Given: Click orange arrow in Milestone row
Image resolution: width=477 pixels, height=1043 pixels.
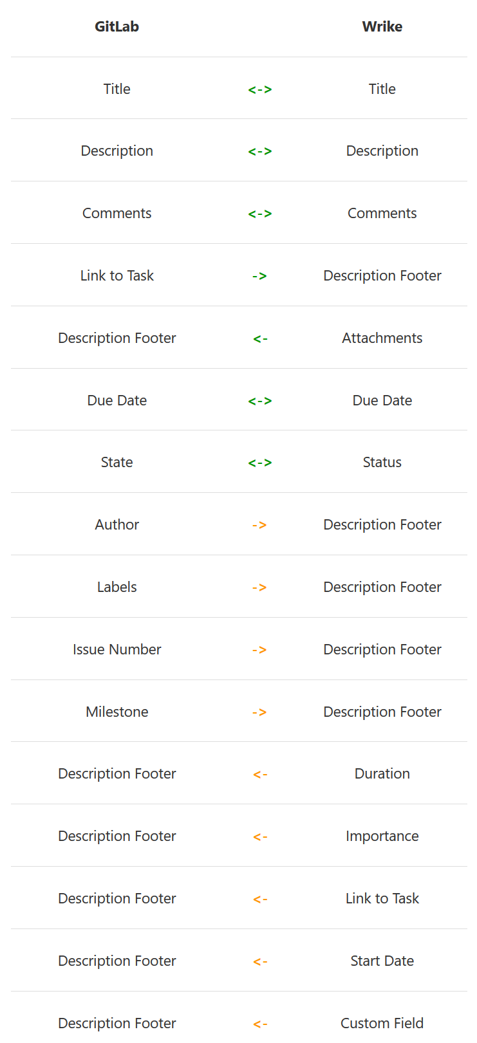Looking at the screenshot, I should (259, 712).
